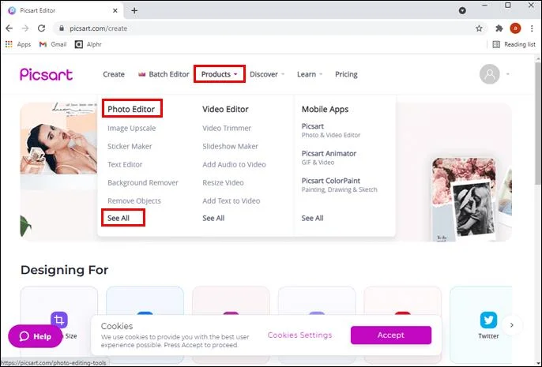
Task: Click the browser forward arrow
Action: (x=25, y=28)
